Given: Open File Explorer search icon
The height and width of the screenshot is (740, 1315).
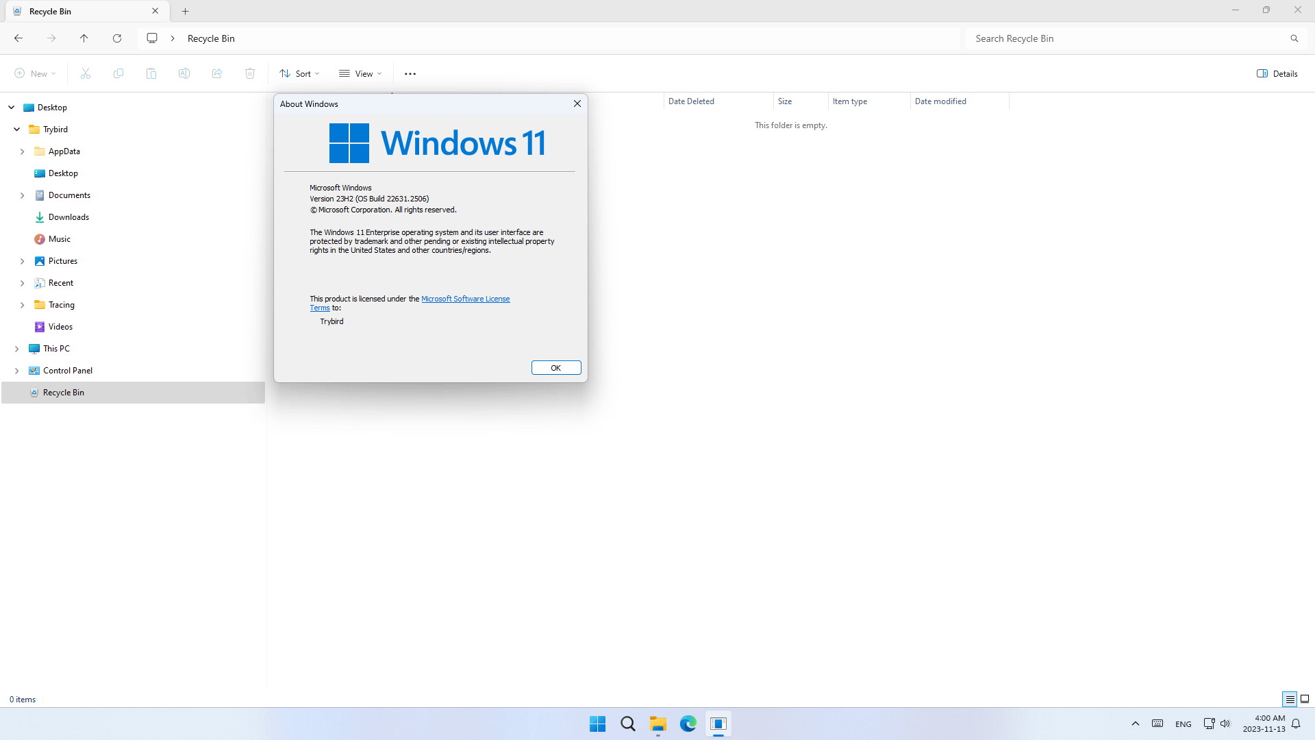Looking at the screenshot, I should click(x=1294, y=38).
